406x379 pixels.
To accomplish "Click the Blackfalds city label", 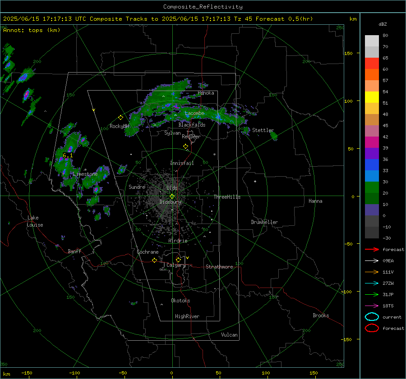I will (x=192, y=125).
